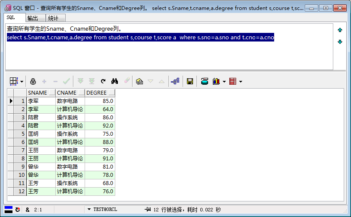Expand the report table dropdown arrow
Image resolution: width=351 pixels, height=217 pixels.
[240, 82]
